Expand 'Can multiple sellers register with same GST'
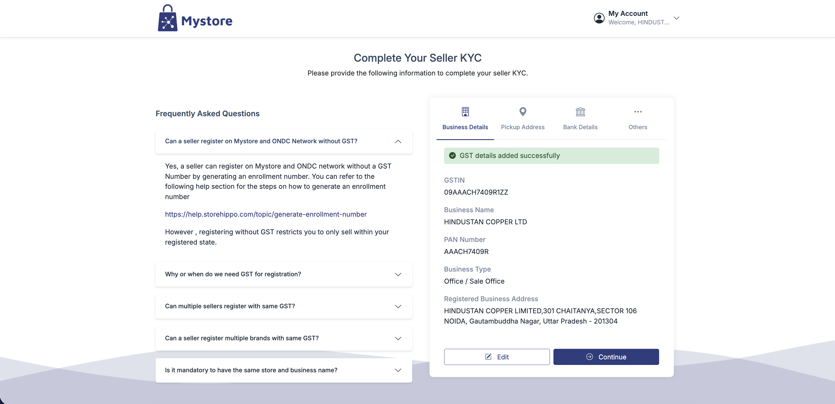 click(398, 307)
